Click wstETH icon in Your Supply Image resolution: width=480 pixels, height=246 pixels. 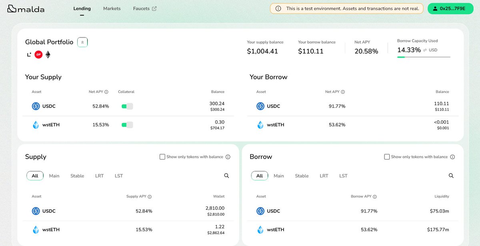[x=36, y=125]
